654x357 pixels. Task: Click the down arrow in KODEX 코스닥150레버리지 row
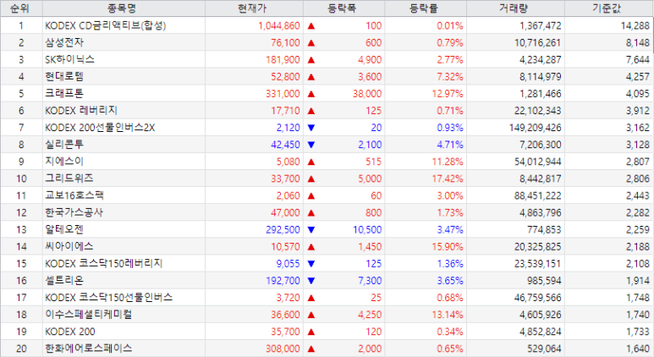coord(311,264)
